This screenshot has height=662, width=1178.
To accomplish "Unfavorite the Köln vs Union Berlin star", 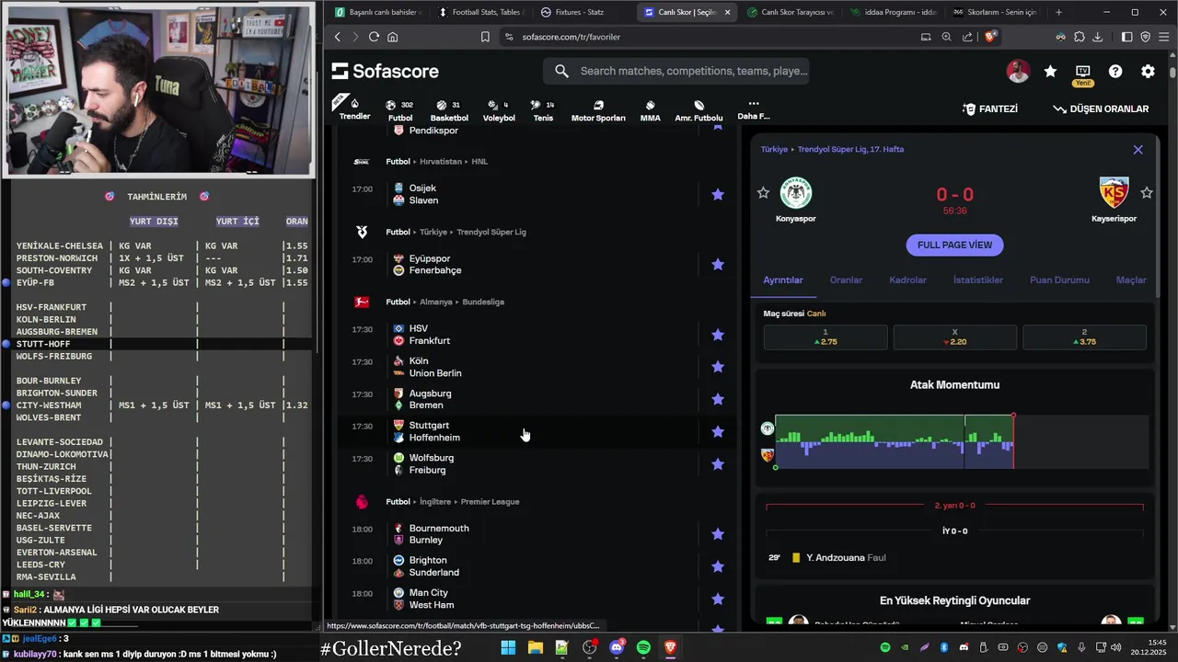I will click(718, 367).
